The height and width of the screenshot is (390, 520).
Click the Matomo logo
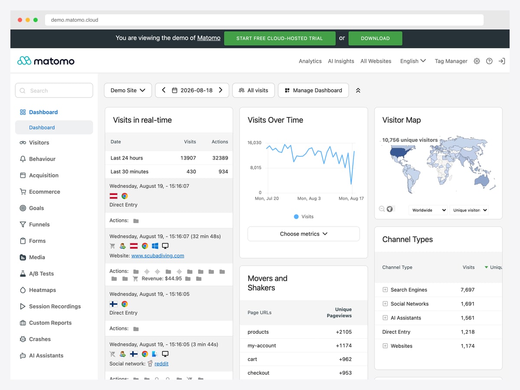pos(46,61)
